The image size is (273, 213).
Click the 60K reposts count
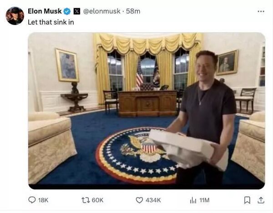(97, 200)
